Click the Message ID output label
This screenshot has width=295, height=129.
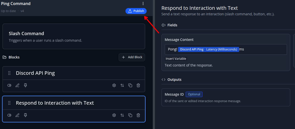(x=174, y=95)
